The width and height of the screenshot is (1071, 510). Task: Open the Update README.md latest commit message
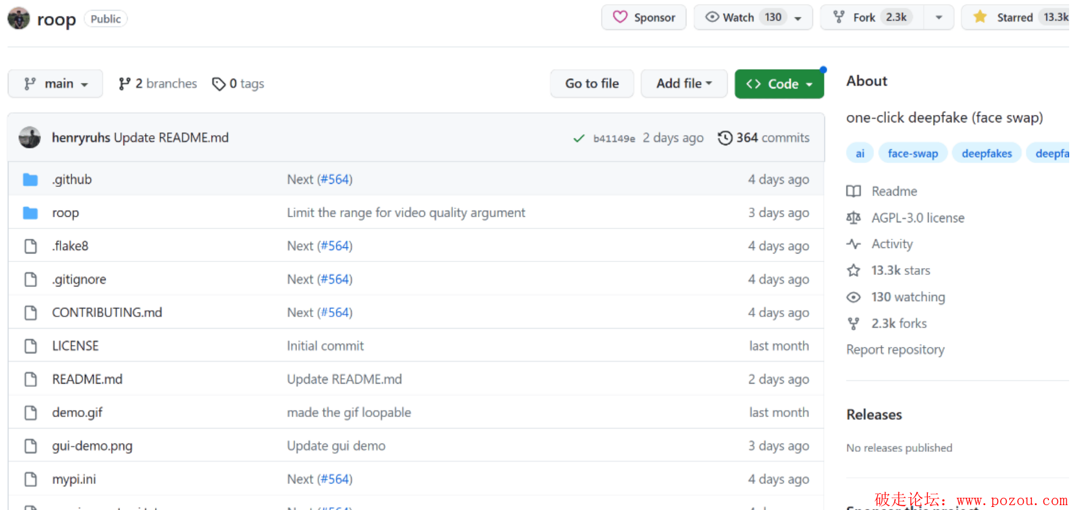pyautogui.click(x=171, y=138)
